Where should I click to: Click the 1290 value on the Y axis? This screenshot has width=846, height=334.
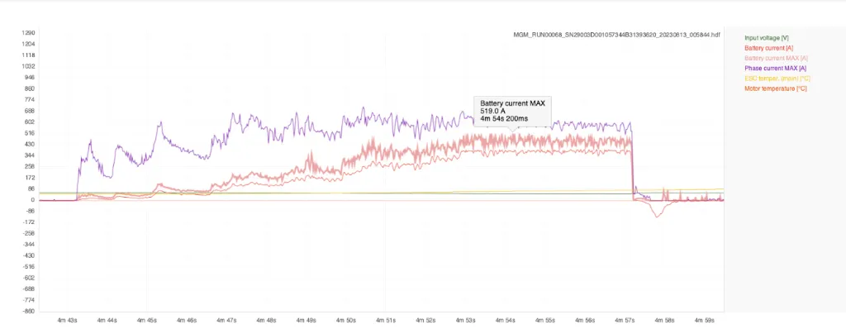click(28, 32)
